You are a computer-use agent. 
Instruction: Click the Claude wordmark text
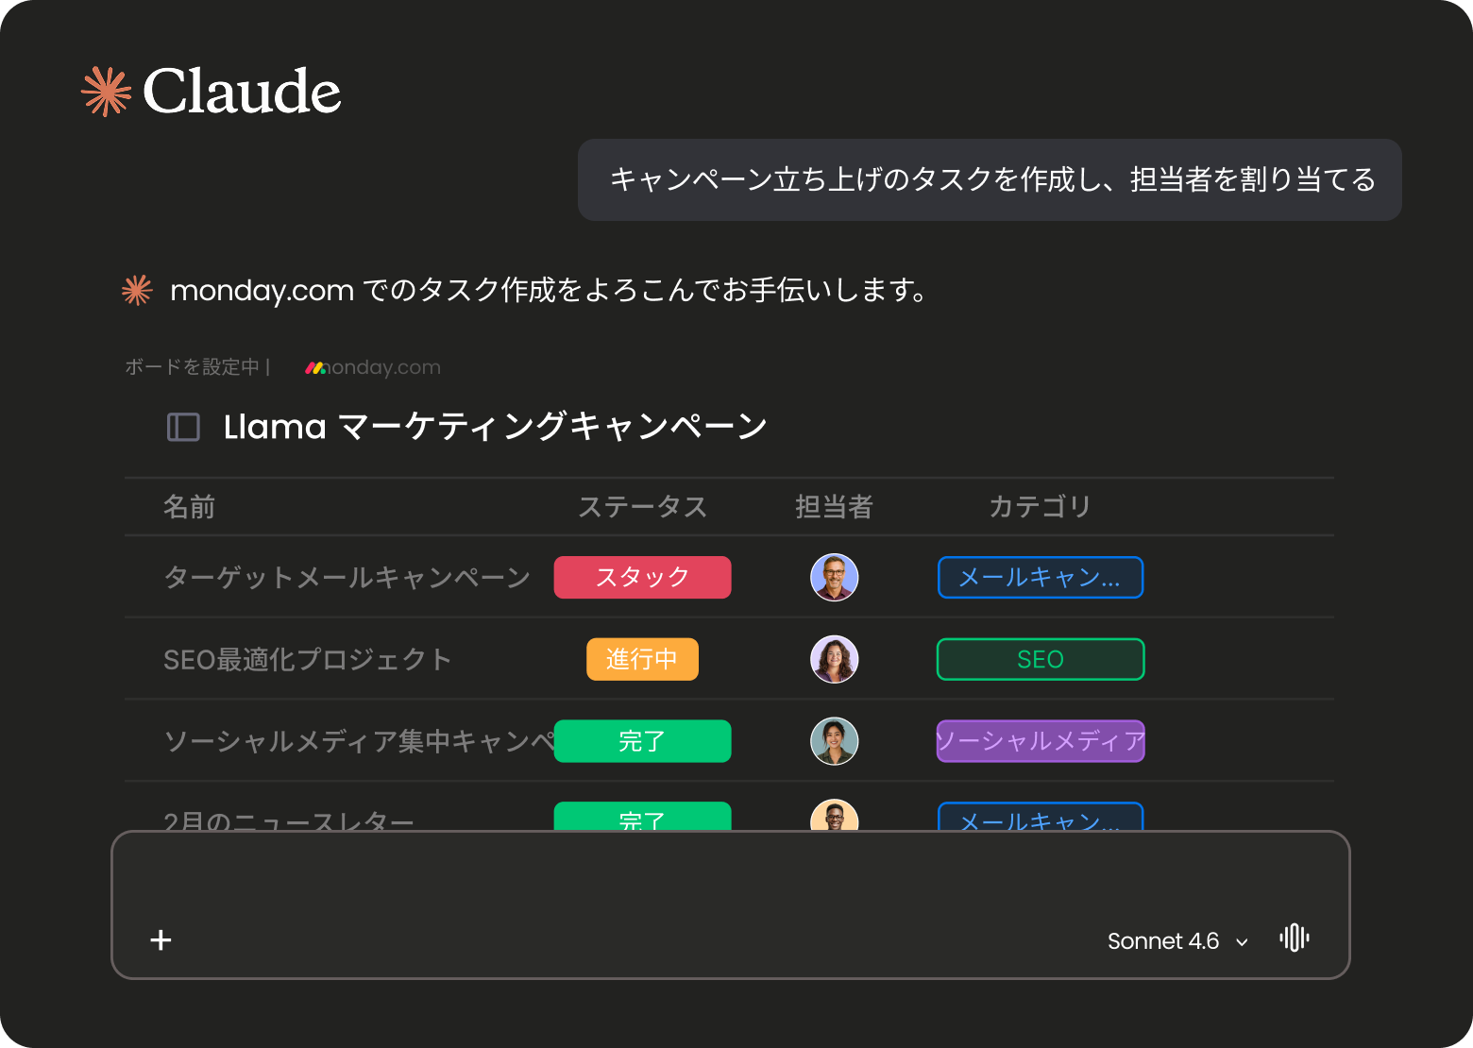[x=242, y=92]
